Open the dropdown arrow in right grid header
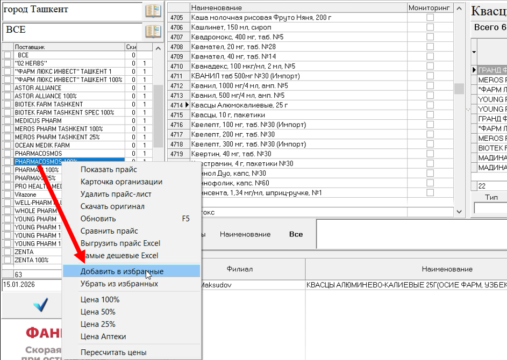Viewport: 507px width, 360px height. (x=474, y=52)
